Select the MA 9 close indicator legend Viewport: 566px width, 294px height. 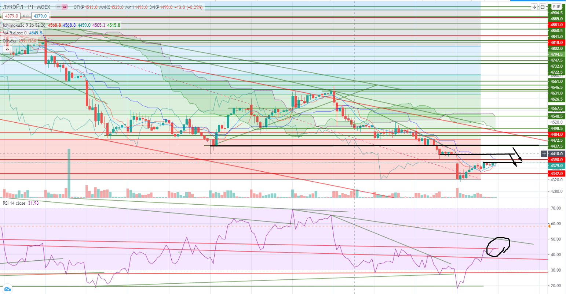click(x=15, y=33)
